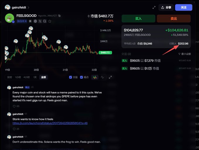Open the 最小金额 minimum amount filter
The image size is (199, 150).
click(185, 54)
